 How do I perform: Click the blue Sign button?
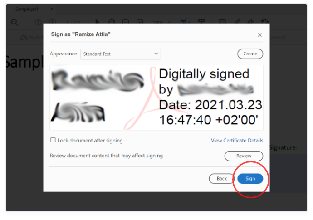tap(250, 178)
